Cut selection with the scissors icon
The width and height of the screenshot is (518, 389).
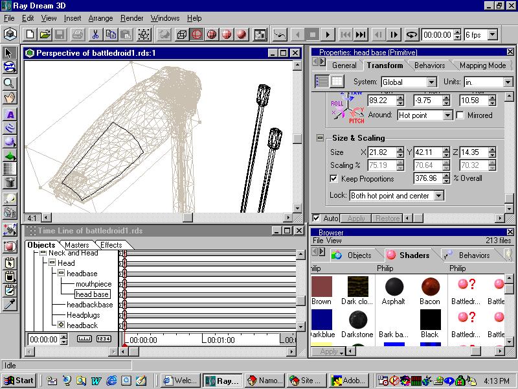pos(95,34)
